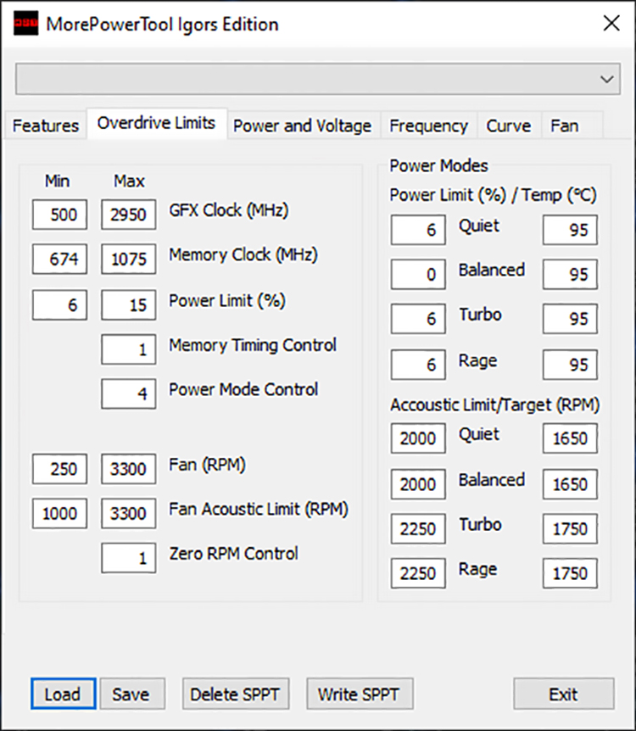Click the Memory Timing Control field
Viewport: 636px width, 731px height.
click(x=128, y=349)
